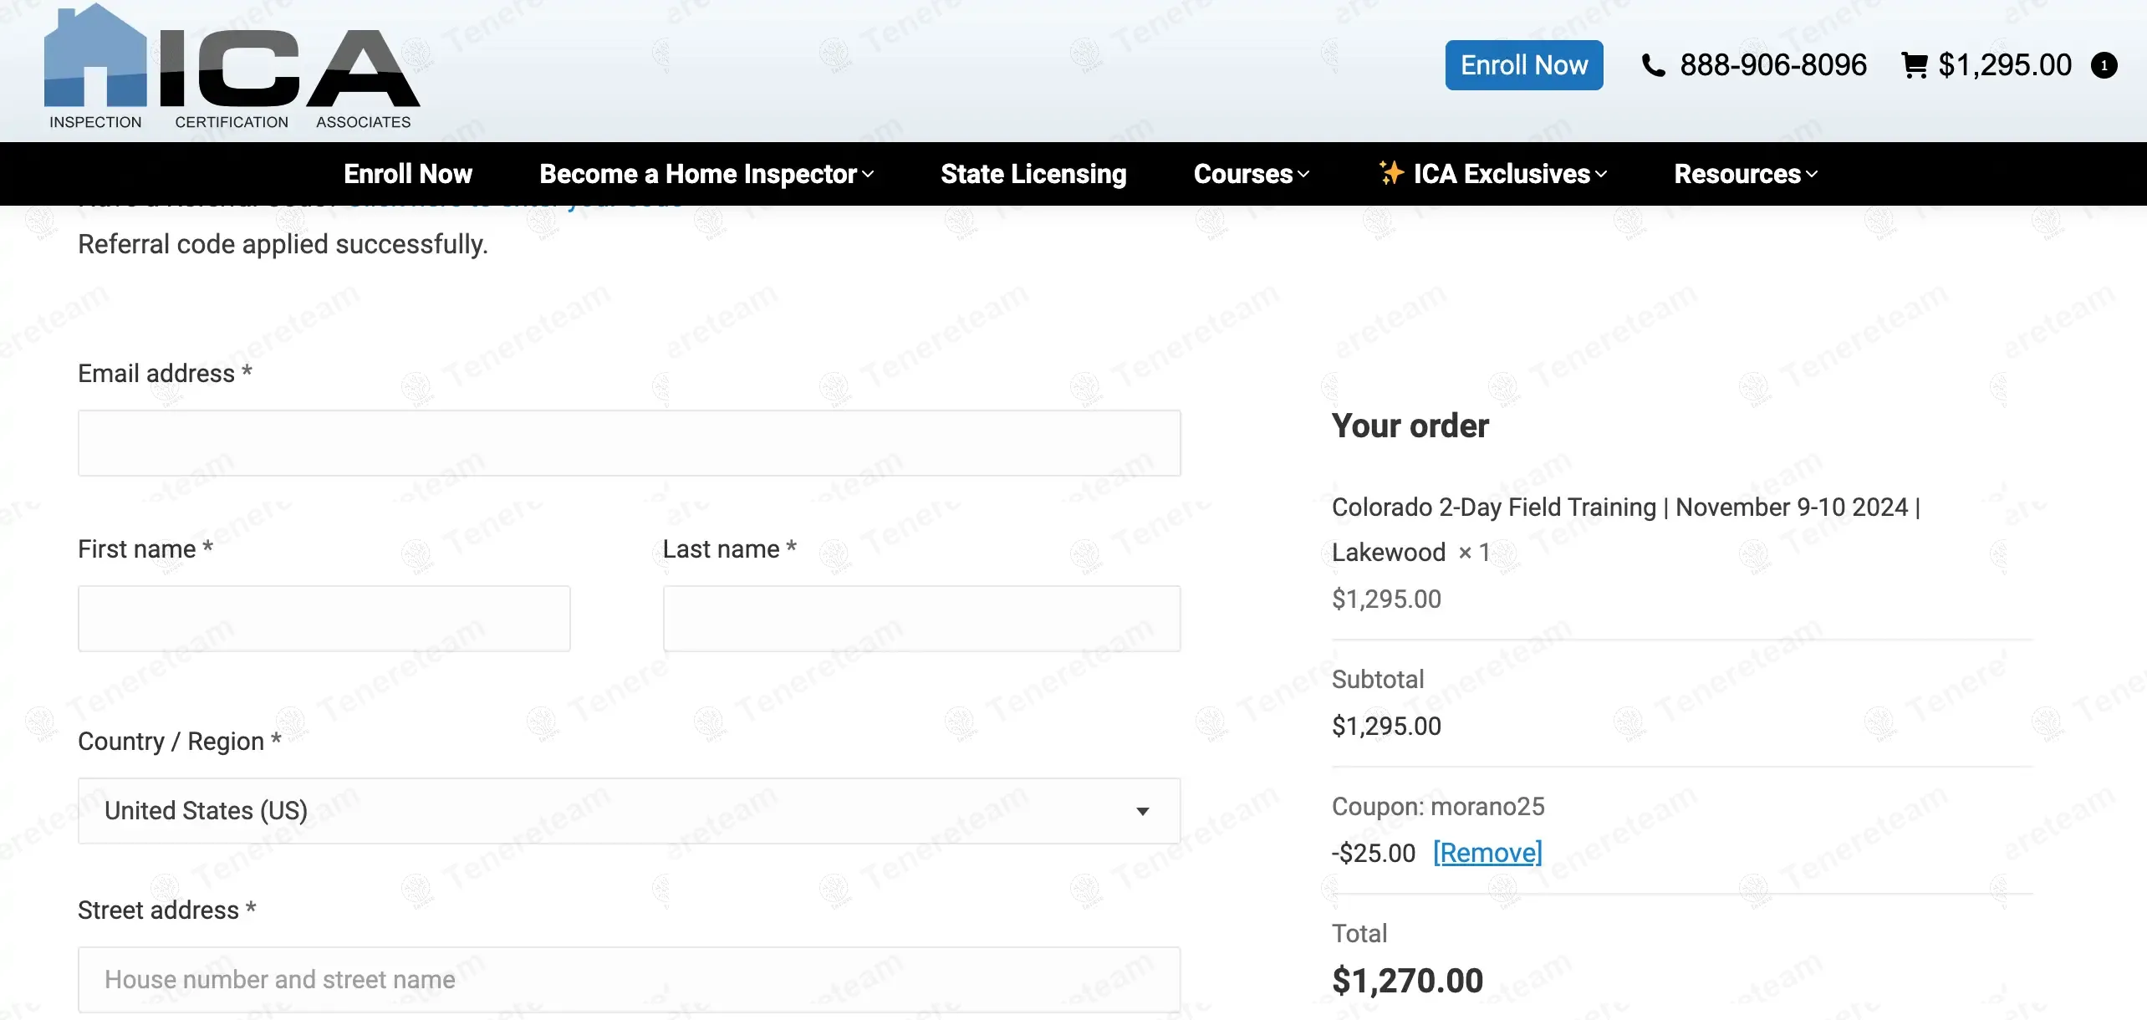The width and height of the screenshot is (2147, 1020).
Task: Click the 888-906-8096 phone number
Action: pos(1772,65)
